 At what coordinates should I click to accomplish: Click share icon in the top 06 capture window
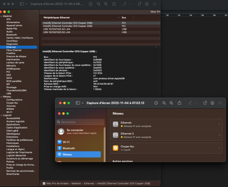click(x=114, y=4)
